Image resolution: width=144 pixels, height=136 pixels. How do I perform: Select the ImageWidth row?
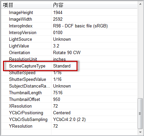click(69, 19)
